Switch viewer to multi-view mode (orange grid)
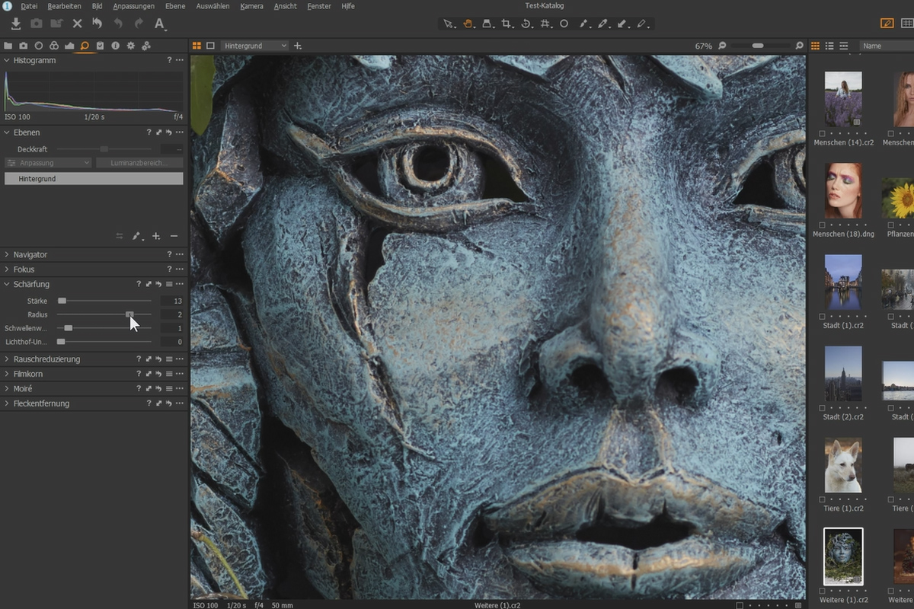The image size is (914, 609). point(197,46)
